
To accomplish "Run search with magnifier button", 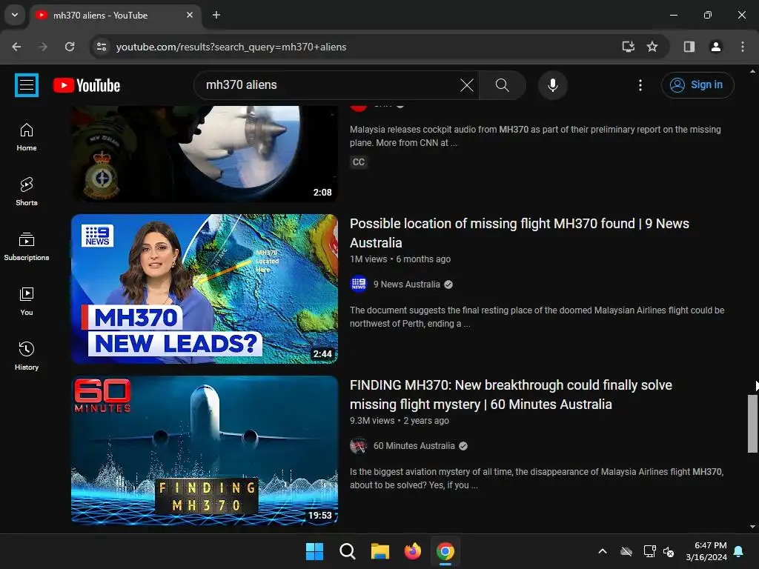I will coord(503,85).
